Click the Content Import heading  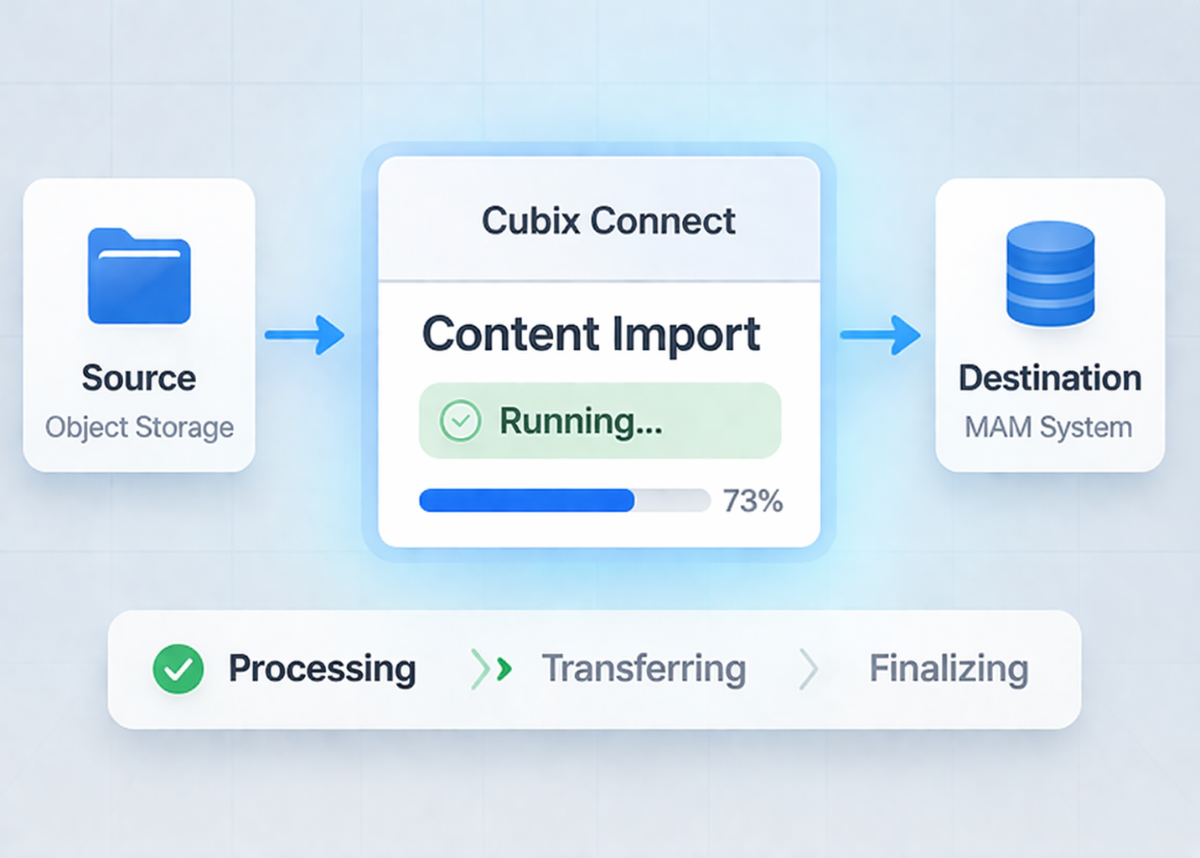591,333
